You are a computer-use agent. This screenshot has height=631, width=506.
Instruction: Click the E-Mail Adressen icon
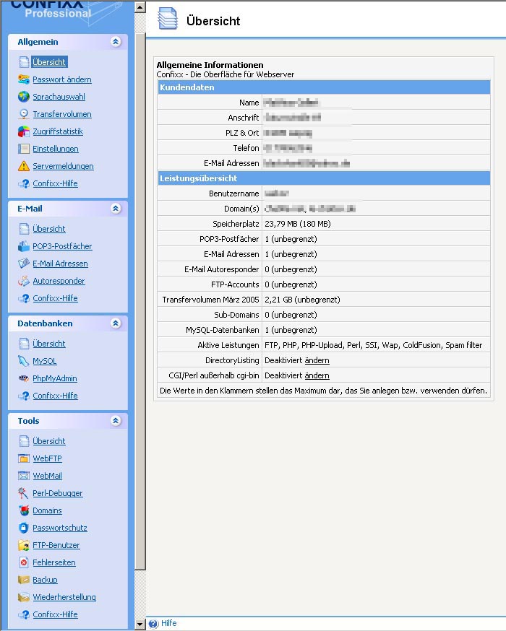point(24,264)
